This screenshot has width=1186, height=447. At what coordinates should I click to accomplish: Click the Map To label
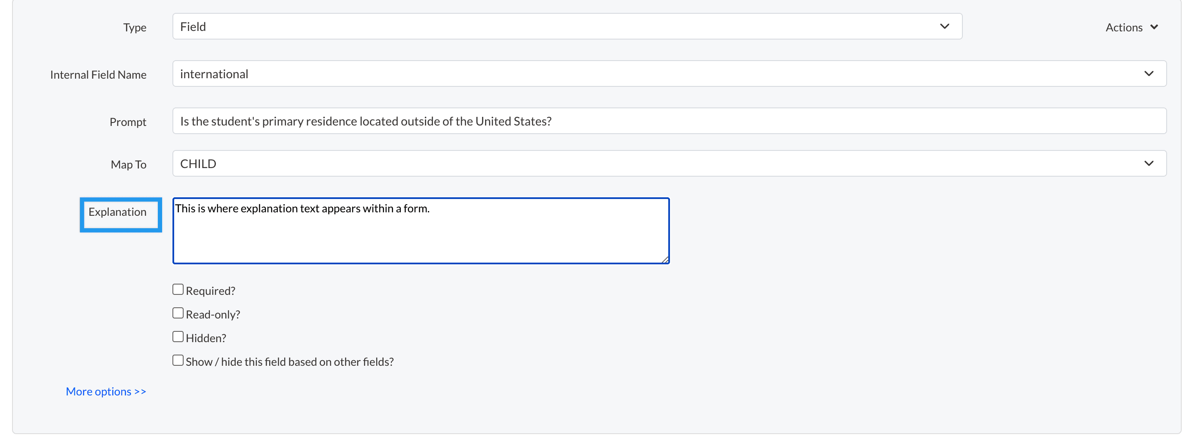pyautogui.click(x=129, y=165)
